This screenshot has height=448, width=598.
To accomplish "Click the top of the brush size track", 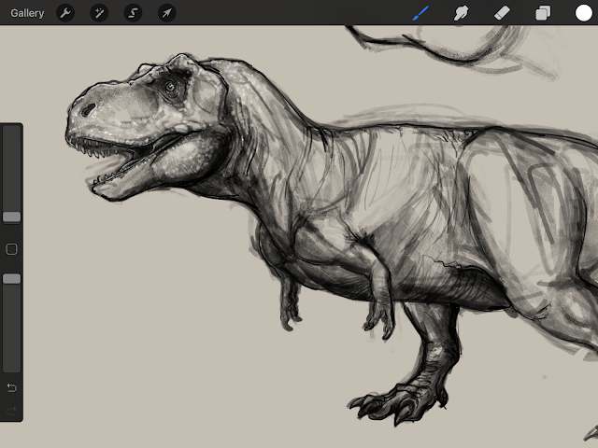I will click(11, 133).
